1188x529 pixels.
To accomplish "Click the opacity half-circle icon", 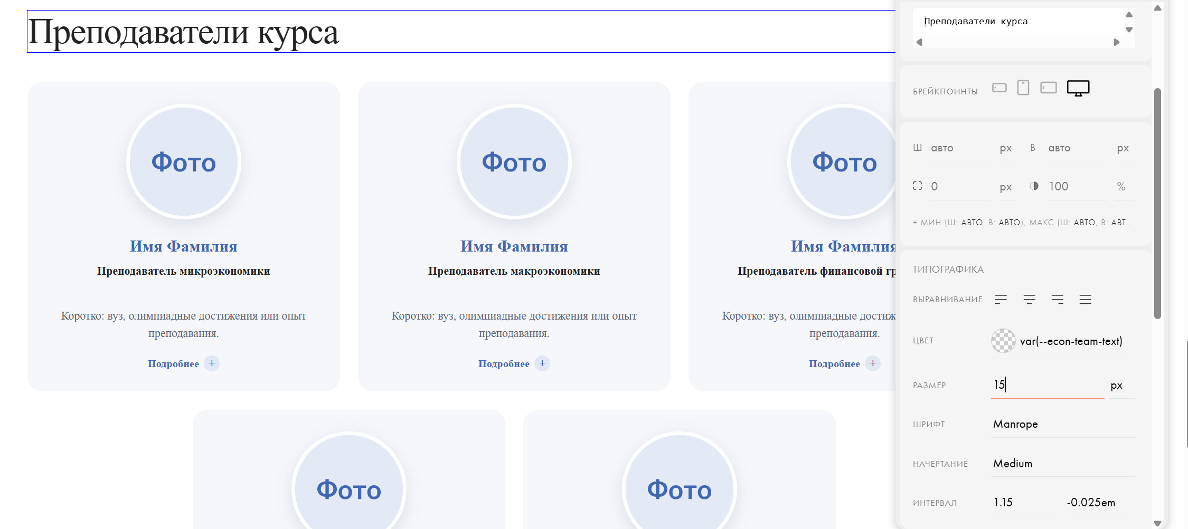I will 1034,186.
